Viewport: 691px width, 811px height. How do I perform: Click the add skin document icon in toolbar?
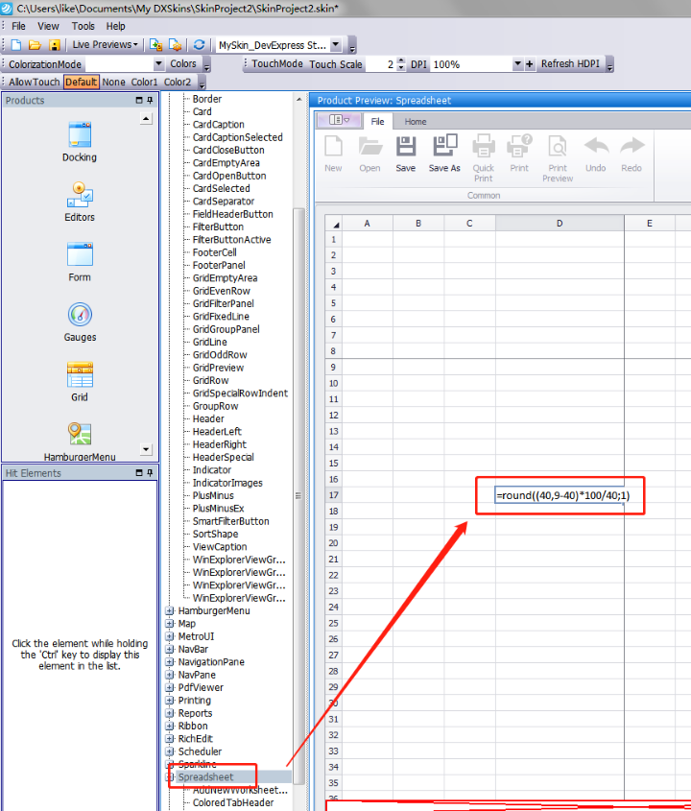155,45
